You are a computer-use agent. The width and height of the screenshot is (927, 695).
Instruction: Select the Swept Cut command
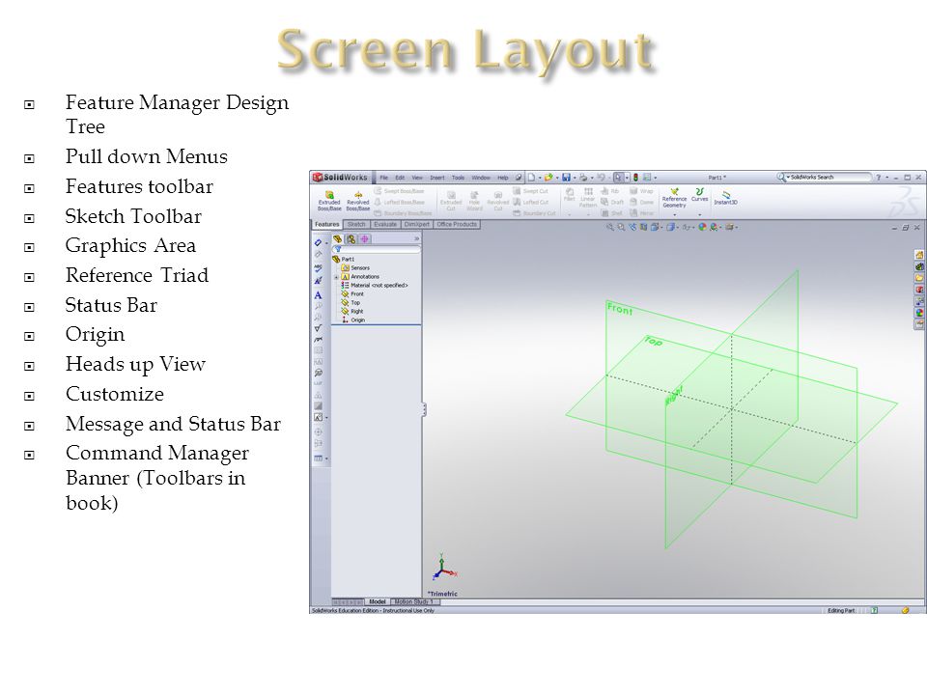(x=531, y=191)
